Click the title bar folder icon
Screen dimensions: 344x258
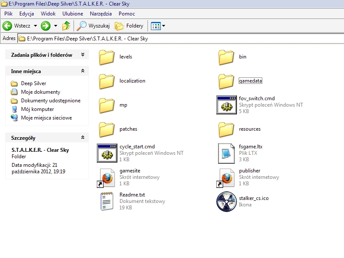pos(4,4)
